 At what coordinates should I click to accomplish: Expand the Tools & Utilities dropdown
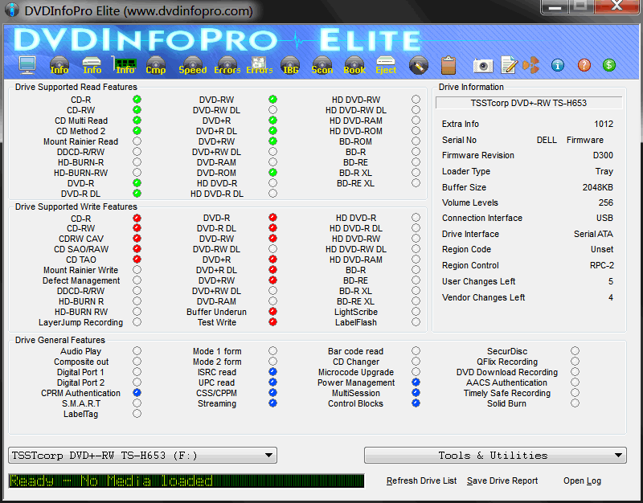(x=495, y=455)
